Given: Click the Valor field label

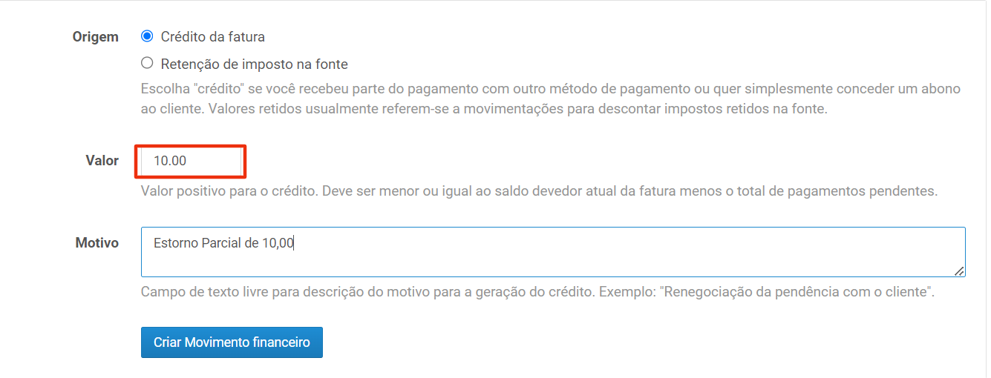Looking at the screenshot, I should pyautogui.click(x=102, y=161).
